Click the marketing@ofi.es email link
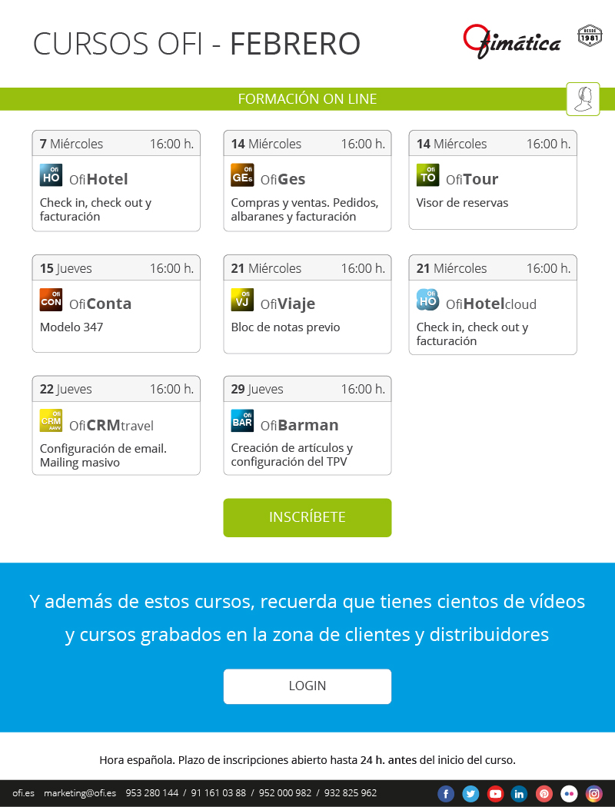Image resolution: width=615 pixels, height=807 pixels. [x=80, y=793]
